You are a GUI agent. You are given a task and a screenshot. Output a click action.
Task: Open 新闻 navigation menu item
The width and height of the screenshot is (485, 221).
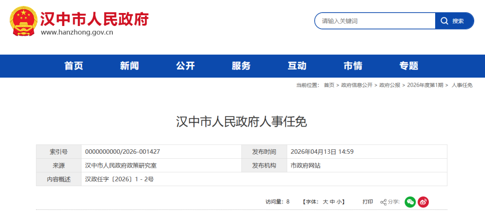129,66
